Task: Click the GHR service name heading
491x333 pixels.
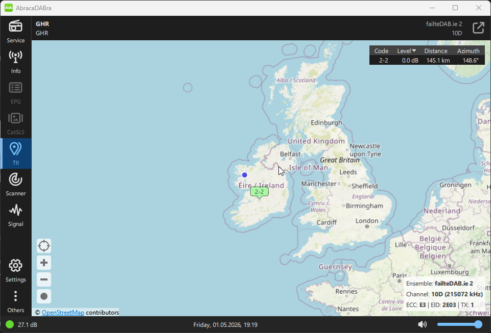Action: pos(42,24)
